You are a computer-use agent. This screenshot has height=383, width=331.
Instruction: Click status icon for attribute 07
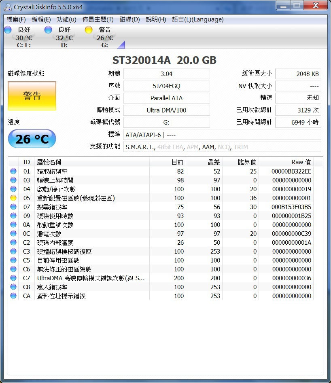13,207
